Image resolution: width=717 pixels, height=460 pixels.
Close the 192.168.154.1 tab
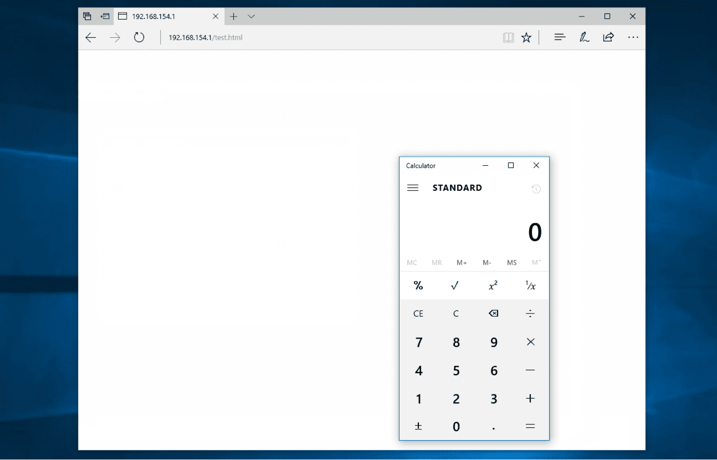tap(216, 16)
